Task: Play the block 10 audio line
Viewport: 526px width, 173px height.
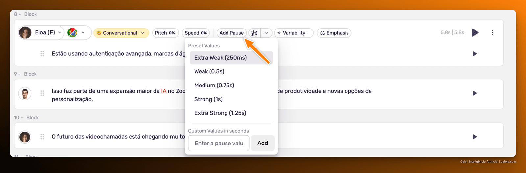Action: click(x=475, y=137)
